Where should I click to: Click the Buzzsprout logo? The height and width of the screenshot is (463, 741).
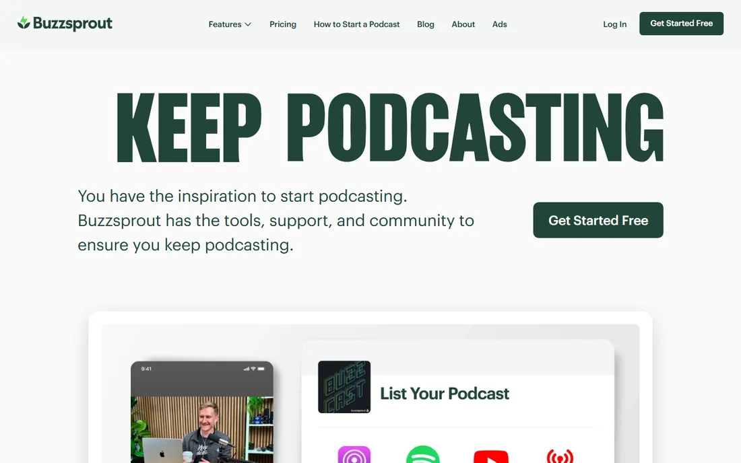click(x=65, y=23)
